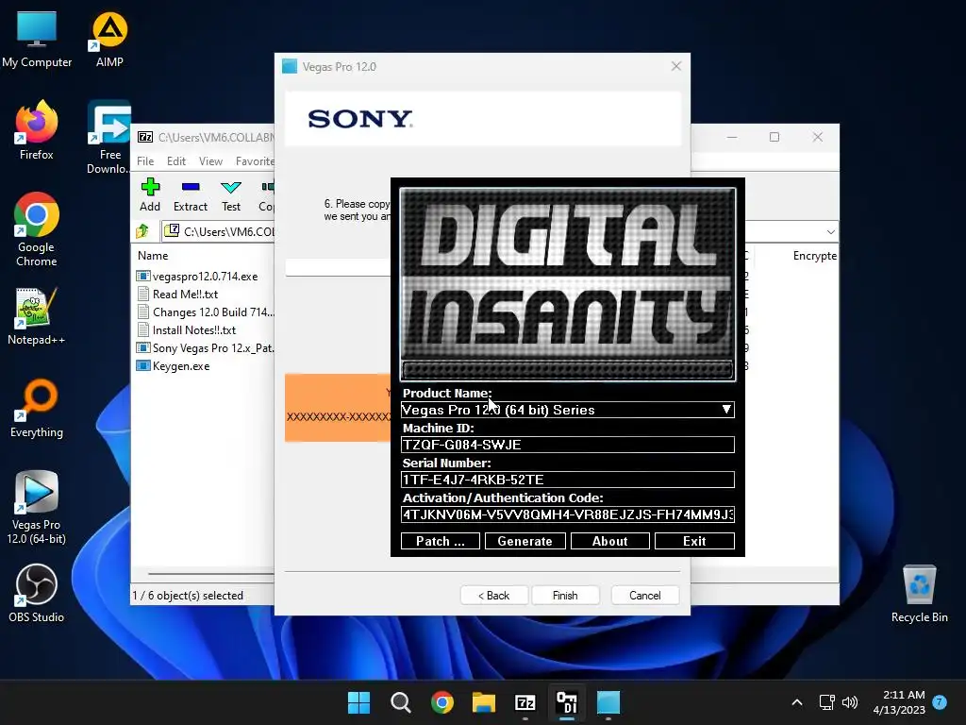Open the notification center badge
Image resolution: width=966 pixels, height=725 pixels.
940,702
